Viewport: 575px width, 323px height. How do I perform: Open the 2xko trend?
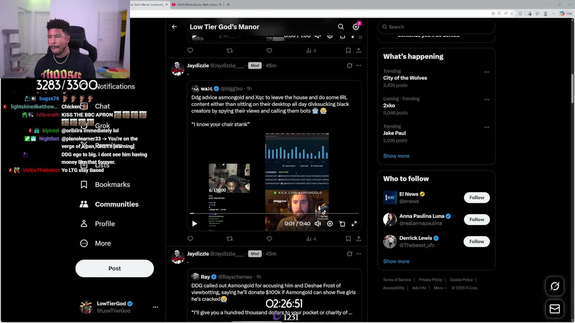coord(389,106)
